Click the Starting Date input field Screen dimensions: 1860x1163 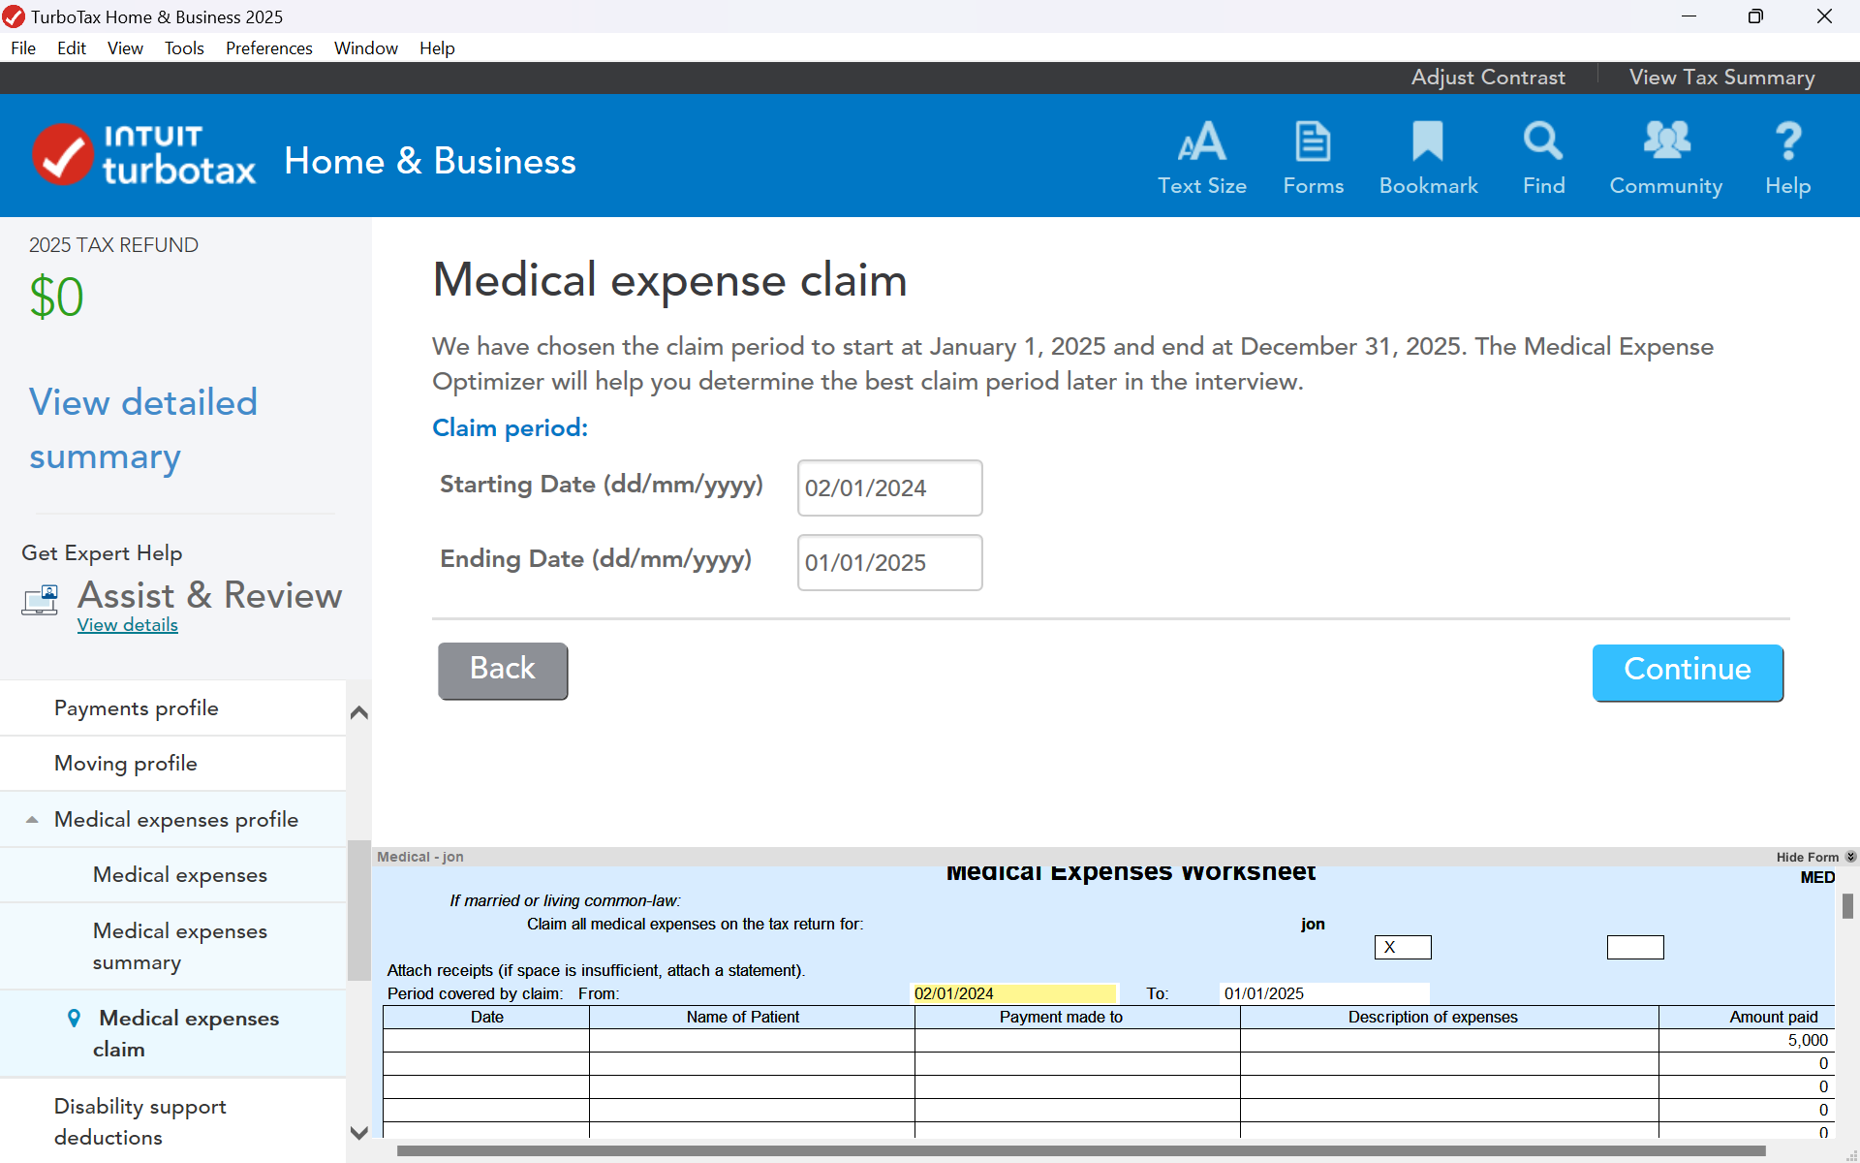coord(888,488)
